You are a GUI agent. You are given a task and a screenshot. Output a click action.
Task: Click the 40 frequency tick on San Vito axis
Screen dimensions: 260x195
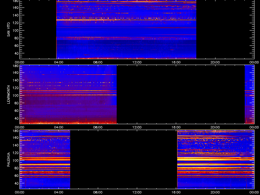tap(17, 53)
